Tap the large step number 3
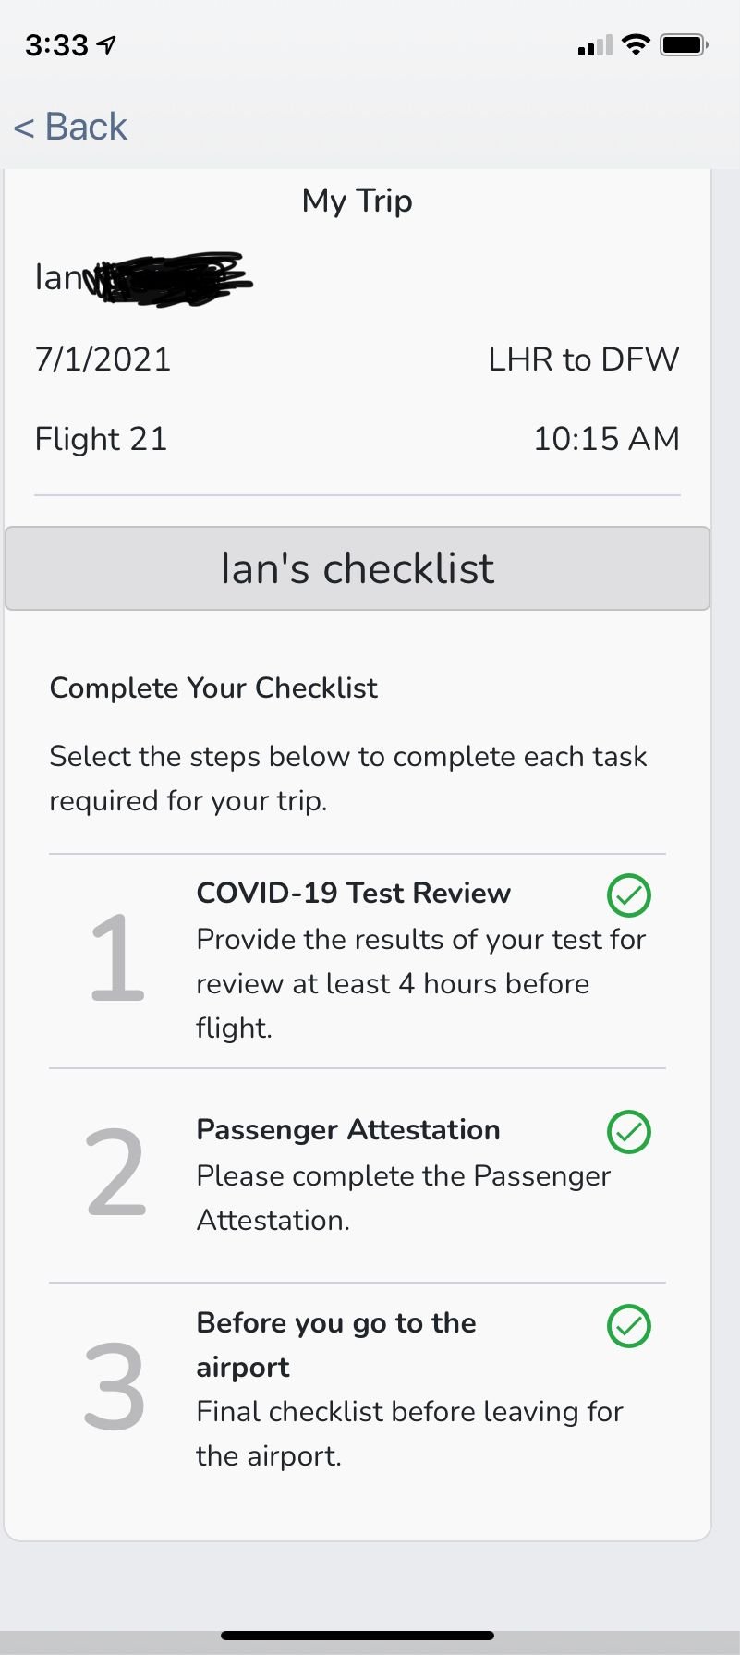This screenshot has height=1655, width=740. (x=115, y=1388)
